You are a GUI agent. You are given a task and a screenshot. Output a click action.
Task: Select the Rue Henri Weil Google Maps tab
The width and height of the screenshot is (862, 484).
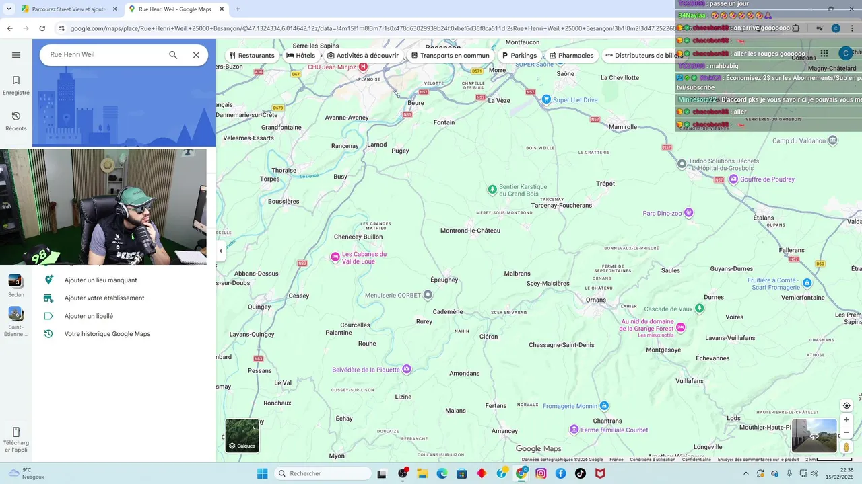(x=175, y=9)
